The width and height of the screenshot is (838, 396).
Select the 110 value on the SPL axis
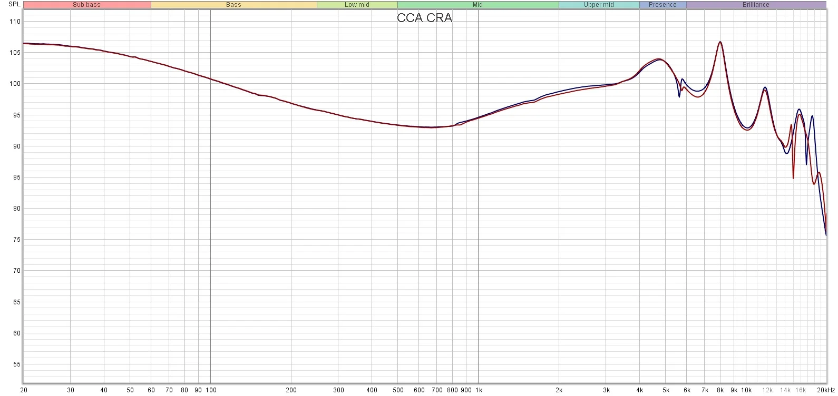[15, 22]
